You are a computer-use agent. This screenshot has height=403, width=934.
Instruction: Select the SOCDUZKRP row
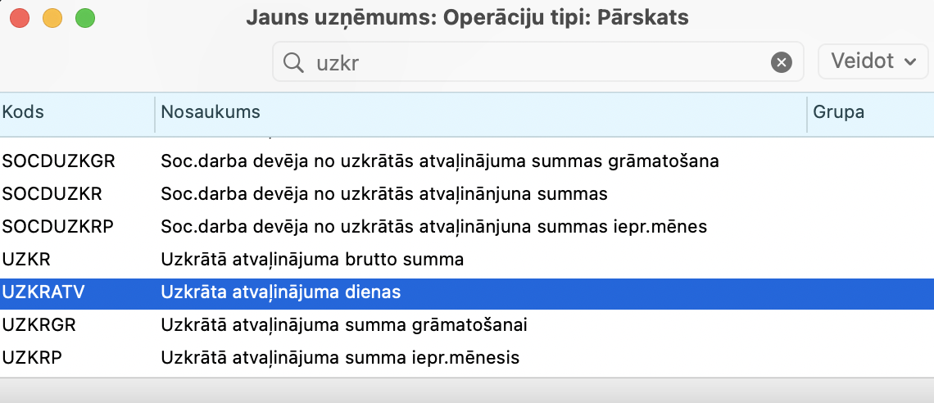(57, 227)
